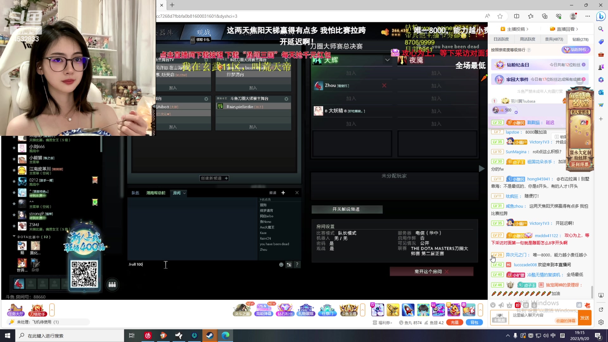Click the red 粉 fan badge icon
The image size is (608, 342).
tap(518, 305)
